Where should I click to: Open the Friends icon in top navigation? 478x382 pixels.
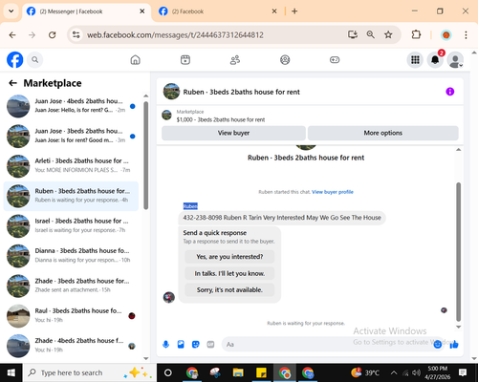coord(235,59)
